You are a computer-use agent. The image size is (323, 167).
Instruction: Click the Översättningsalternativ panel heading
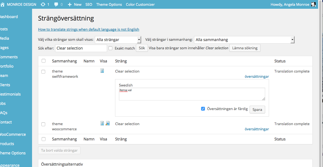coord(62,164)
